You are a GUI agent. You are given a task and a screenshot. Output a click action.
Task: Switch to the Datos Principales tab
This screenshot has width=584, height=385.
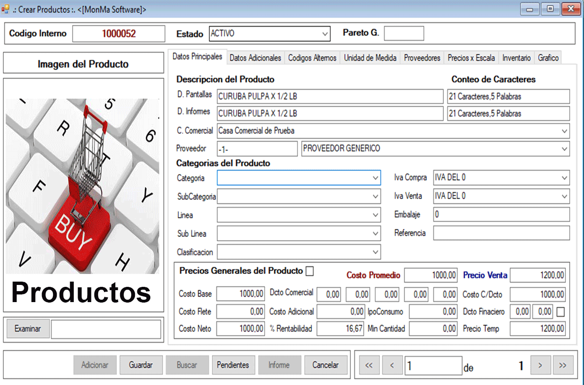point(197,57)
